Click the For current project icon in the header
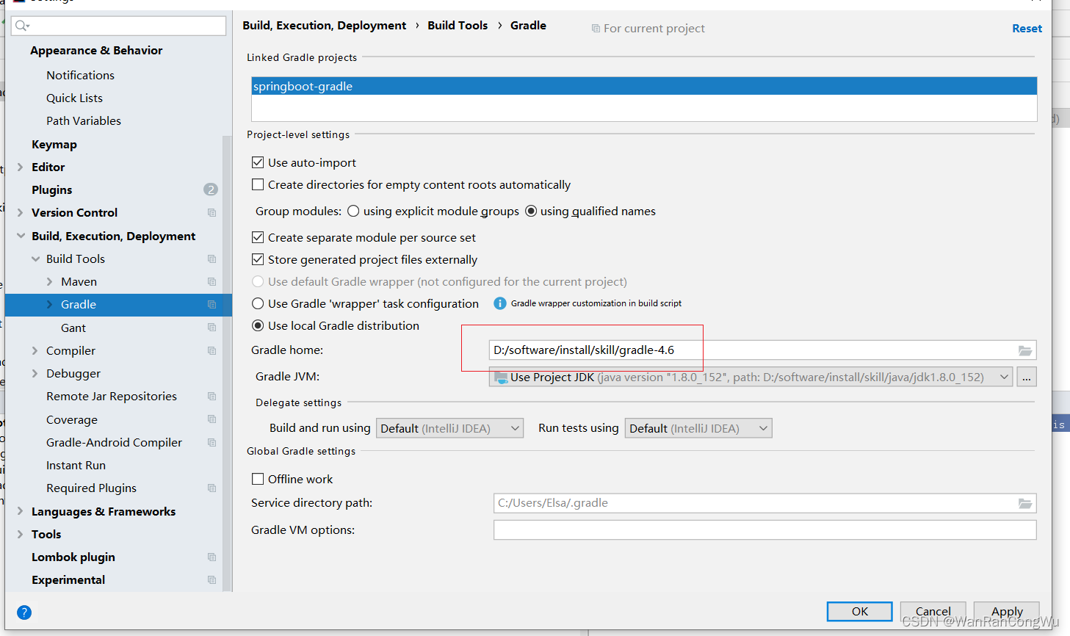The image size is (1070, 636). pyautogui.click(x=595, y=28)
